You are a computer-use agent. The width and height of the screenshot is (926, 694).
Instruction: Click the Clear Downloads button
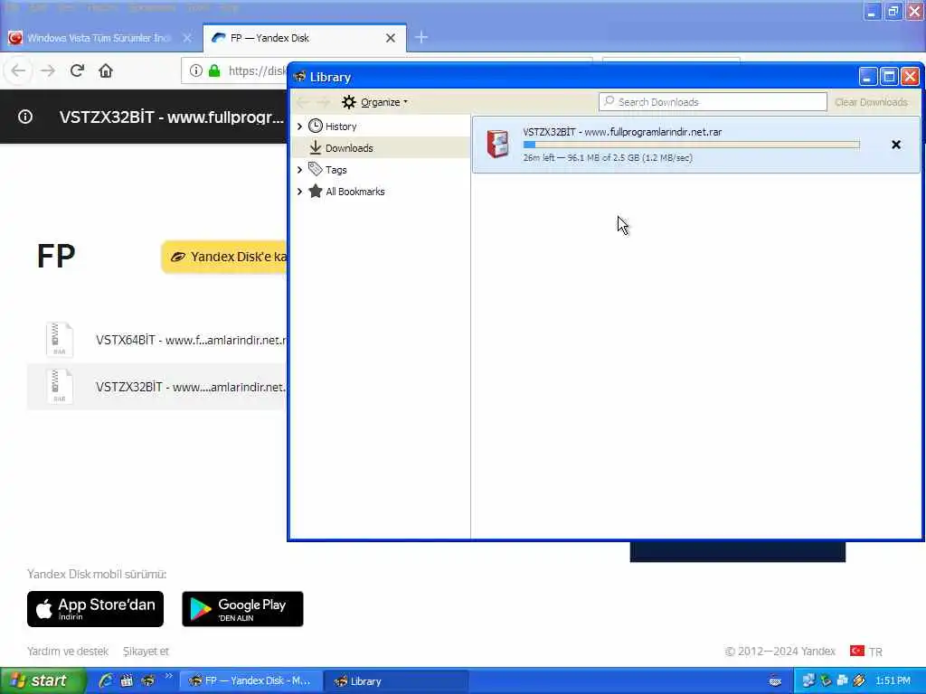pos(871,102)
